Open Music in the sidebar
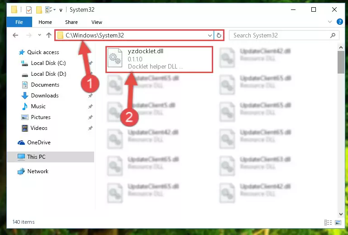This screenshot has width=348, height=235. [38, 106]
